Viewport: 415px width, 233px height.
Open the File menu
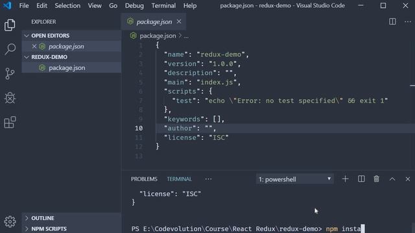[24, 6]
